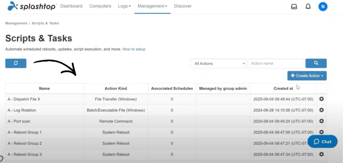Click the refresh actions button
The image size is (343, 163).
[16, 63]
